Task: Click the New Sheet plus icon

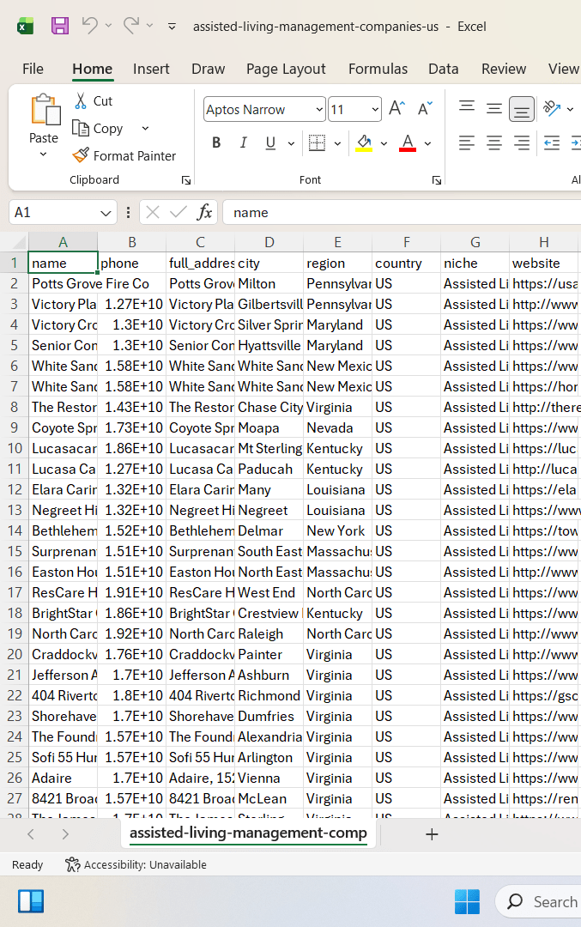Action: click(x=432, y=834)
